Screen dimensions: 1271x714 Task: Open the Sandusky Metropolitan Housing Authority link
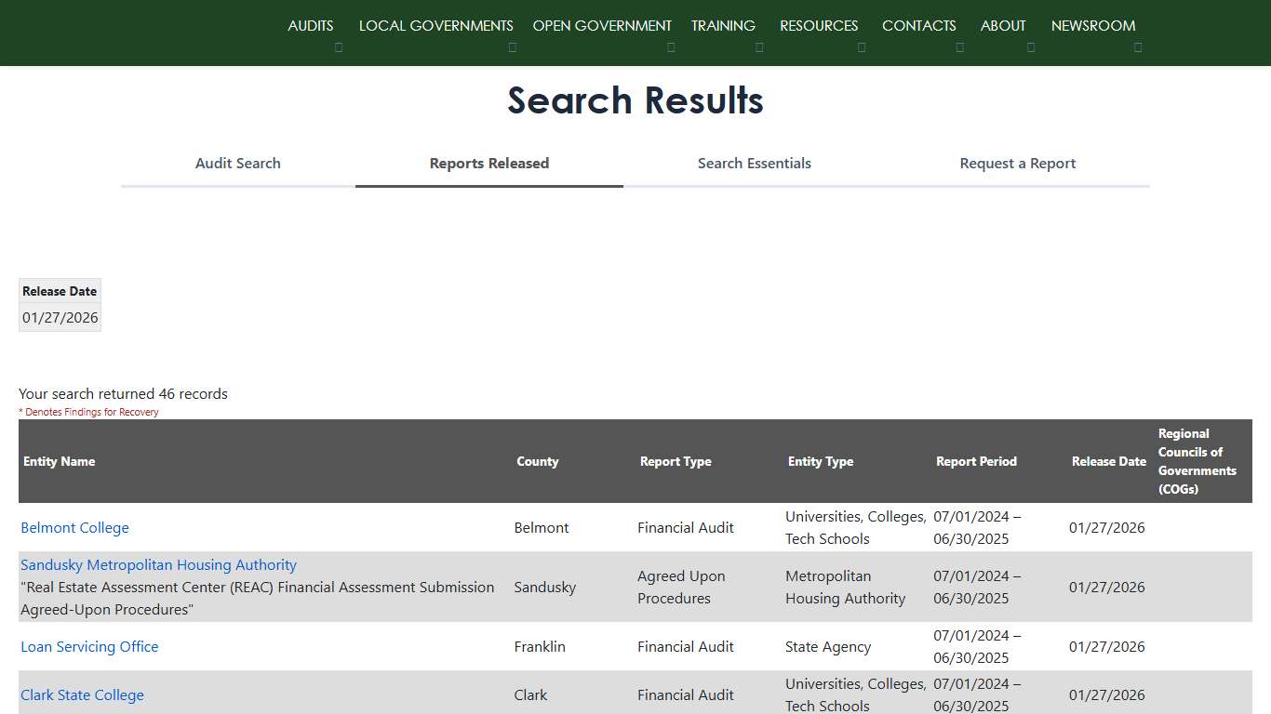tap(158, 564)
